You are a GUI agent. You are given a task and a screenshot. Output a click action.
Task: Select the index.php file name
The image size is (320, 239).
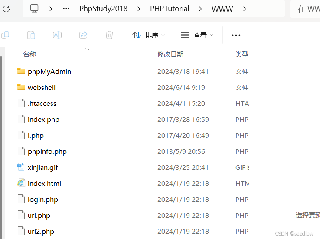coord(43,120)
